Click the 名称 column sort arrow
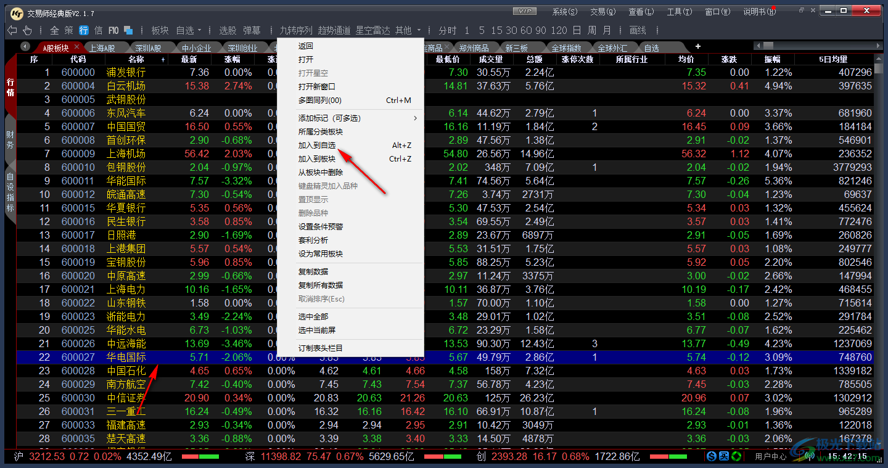This screenshot has width=888, height=468. (163, 60)
